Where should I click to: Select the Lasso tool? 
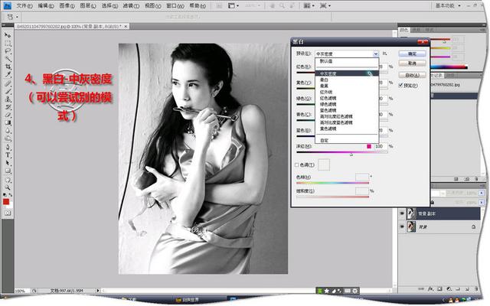pyautogui.click(x=8, y=51)
